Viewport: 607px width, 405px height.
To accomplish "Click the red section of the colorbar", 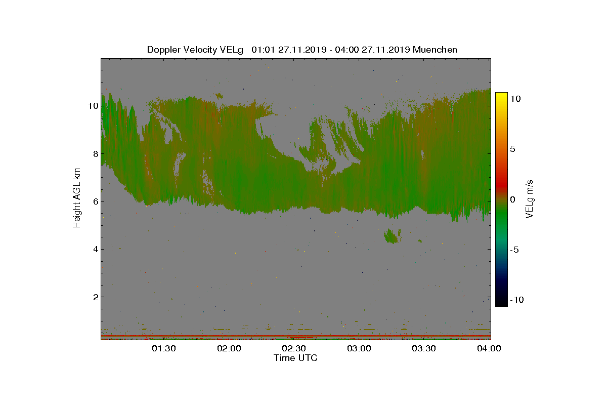I will [x=501, y=183].
